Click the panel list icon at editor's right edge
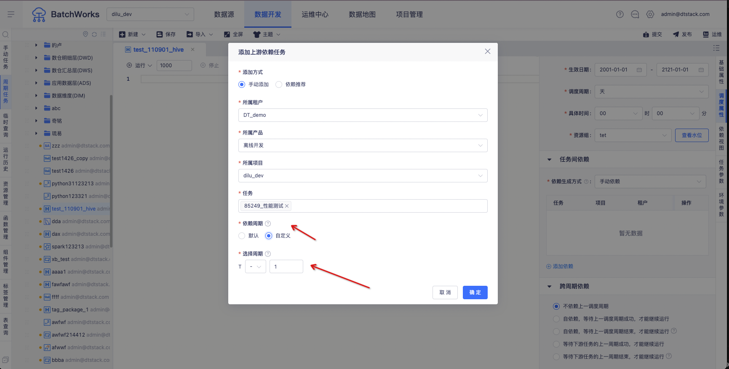This screenshot has height=369, width=729. (x=716, y=48)
